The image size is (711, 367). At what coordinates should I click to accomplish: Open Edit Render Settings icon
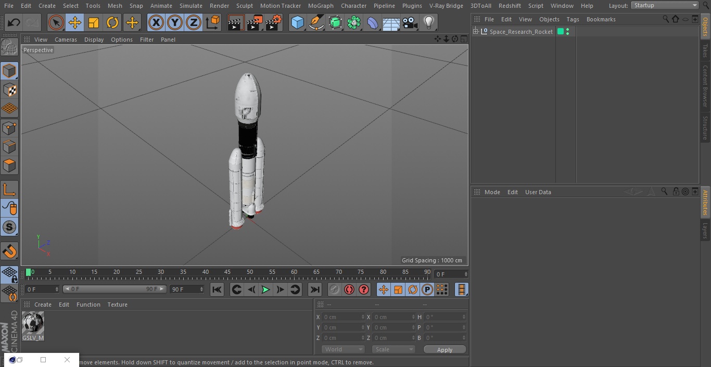click(x=274, y=22)
